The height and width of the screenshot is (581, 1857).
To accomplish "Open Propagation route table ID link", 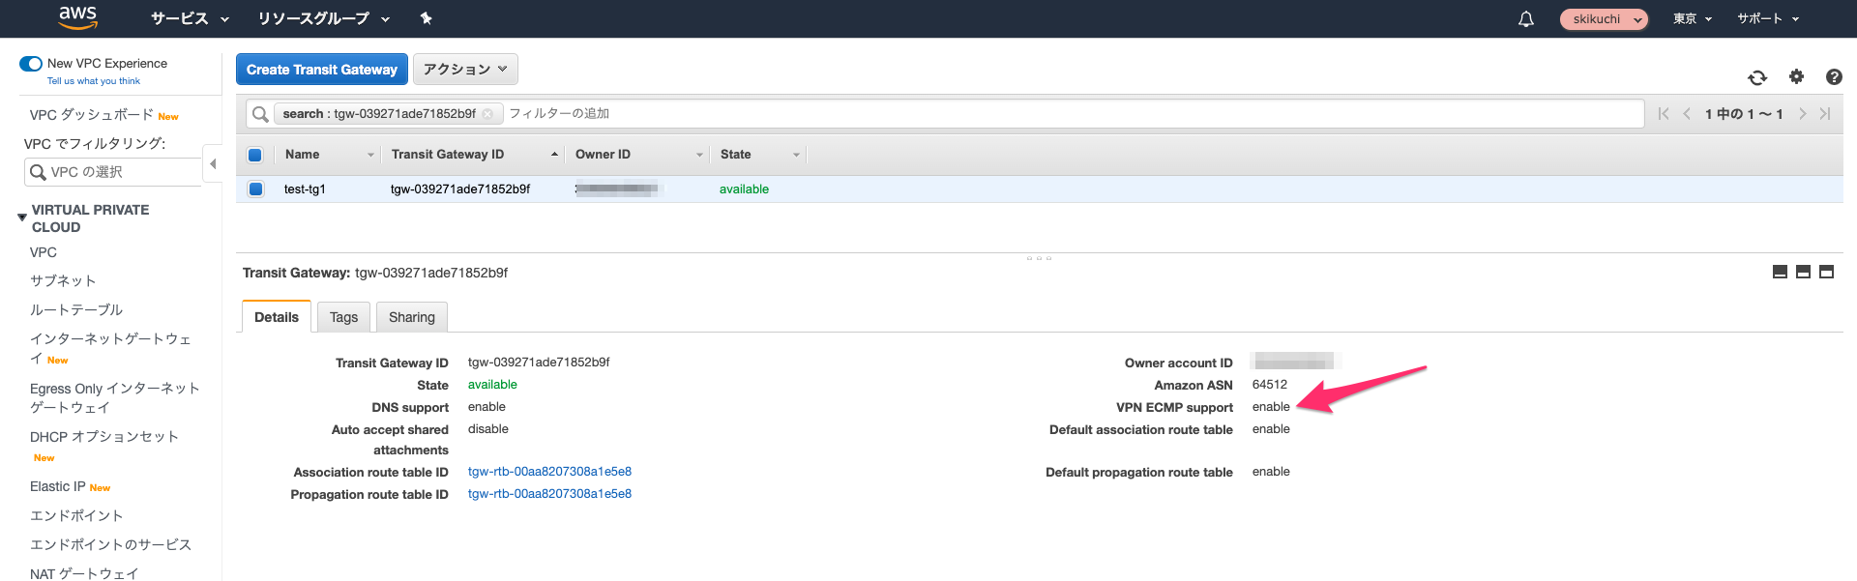I will [549, 494].
